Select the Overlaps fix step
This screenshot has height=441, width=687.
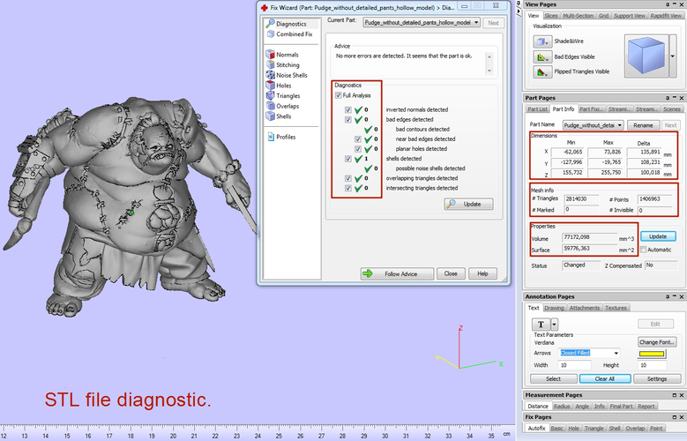(x=282, y=106)
